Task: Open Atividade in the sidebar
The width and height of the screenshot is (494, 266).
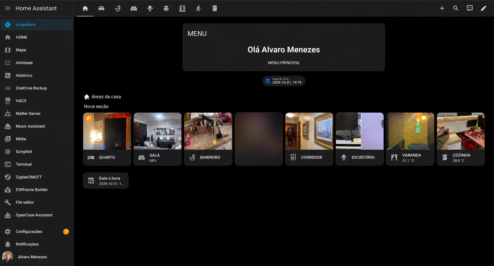Action: point(37,63)
